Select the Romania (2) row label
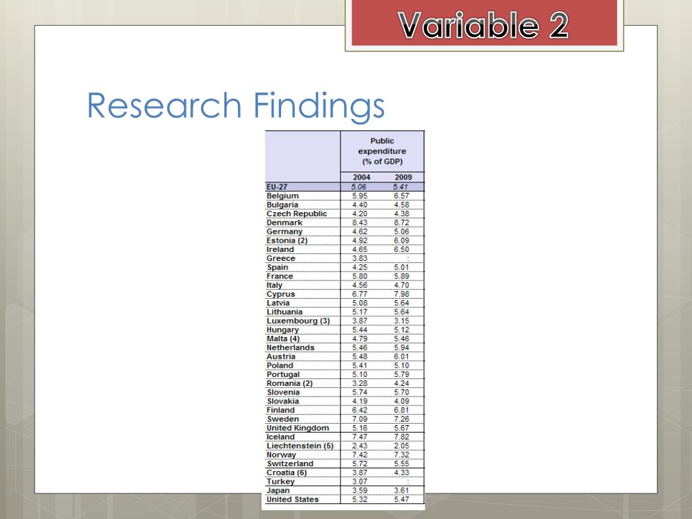 pos(289,384)
